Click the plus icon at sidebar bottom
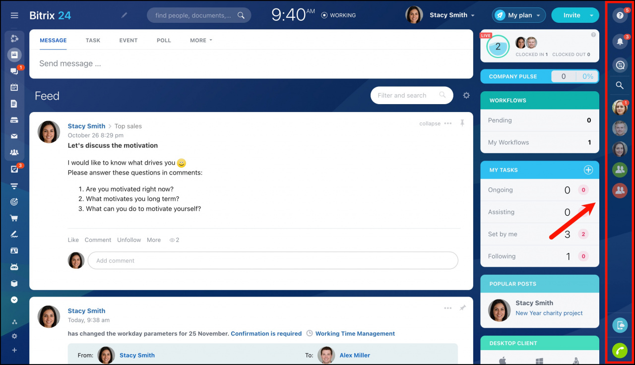 pyautogui.click(x=14, y=350)
